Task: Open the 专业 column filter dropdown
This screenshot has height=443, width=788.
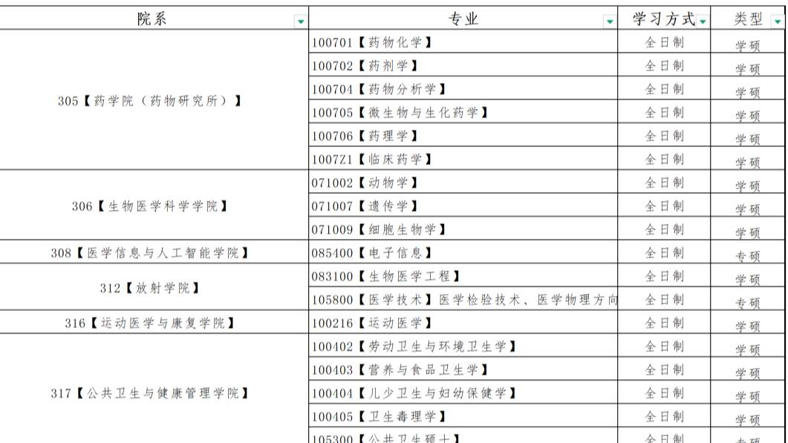Action: [610, 21]
